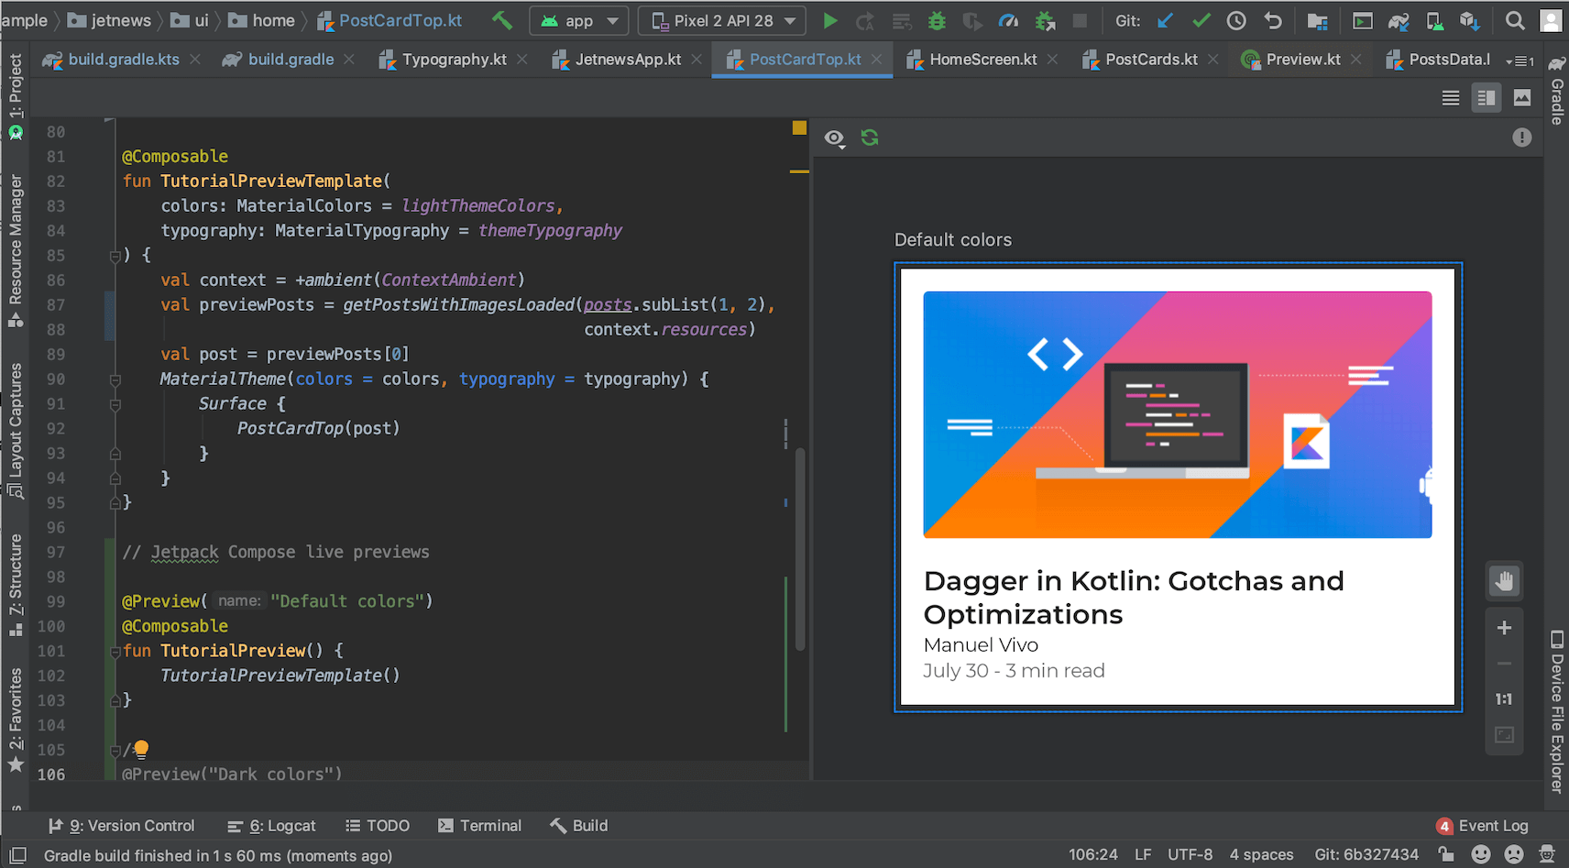Open the Pixel 2 API 28 device dropdown

point(723,20)
